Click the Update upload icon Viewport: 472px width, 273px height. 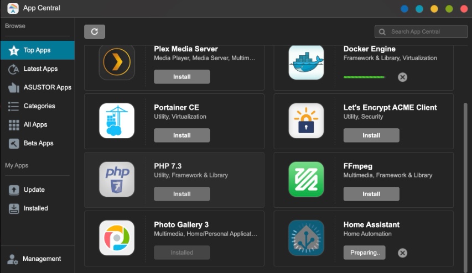[x=14, y=190]
